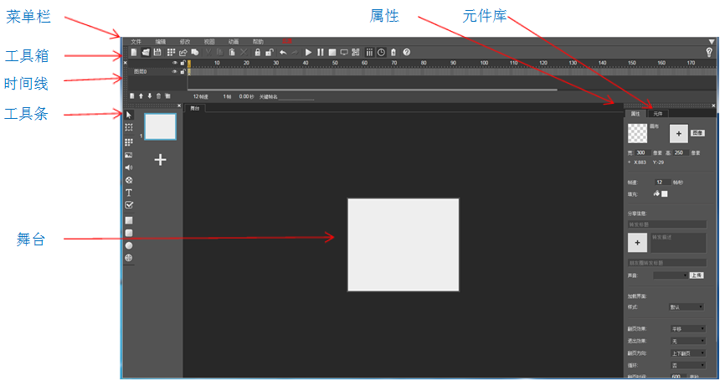Select the Text tool
The height and width of the screenshot is (381, 720).
[129, 192]
